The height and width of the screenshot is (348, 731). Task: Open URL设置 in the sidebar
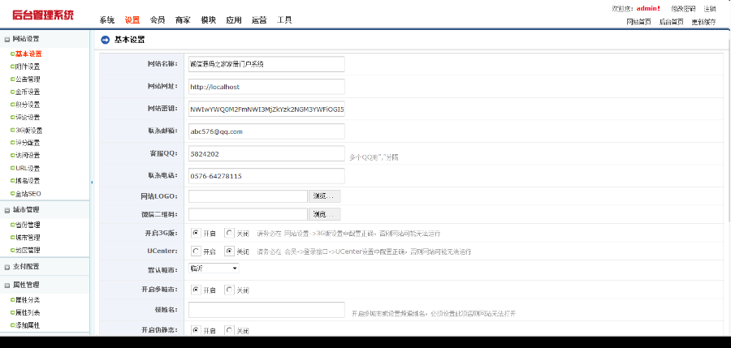(x=28, y=168)
